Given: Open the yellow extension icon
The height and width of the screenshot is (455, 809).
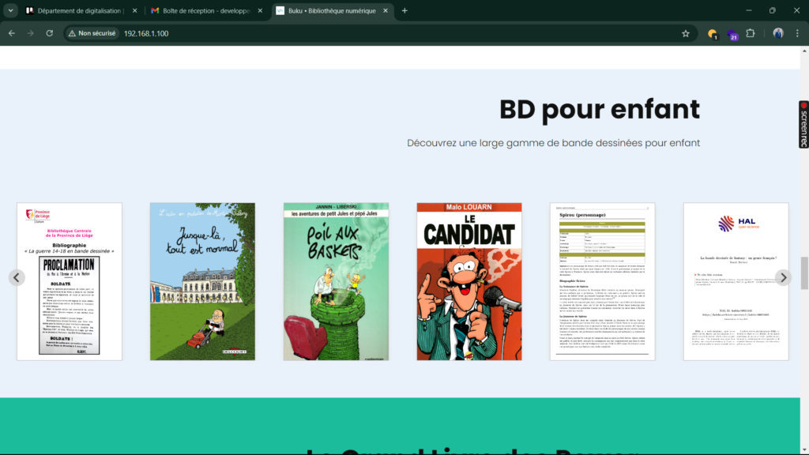Looking at the screenshot, I should click(x=713, y=33).
